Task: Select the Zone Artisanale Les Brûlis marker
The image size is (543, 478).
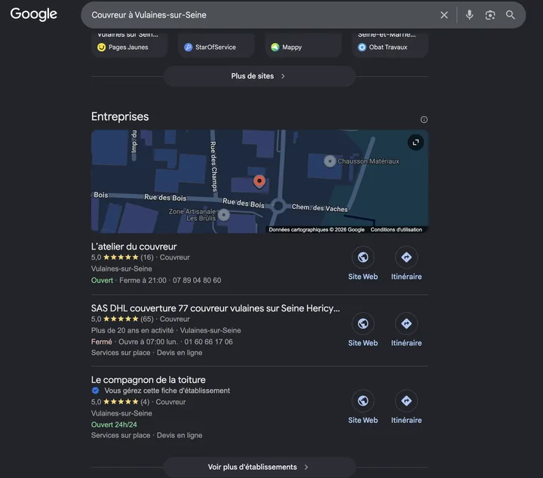Action: tap(224, 215)
